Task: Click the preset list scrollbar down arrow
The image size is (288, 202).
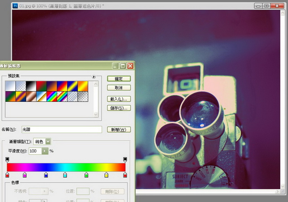Action: click(96, 115)
